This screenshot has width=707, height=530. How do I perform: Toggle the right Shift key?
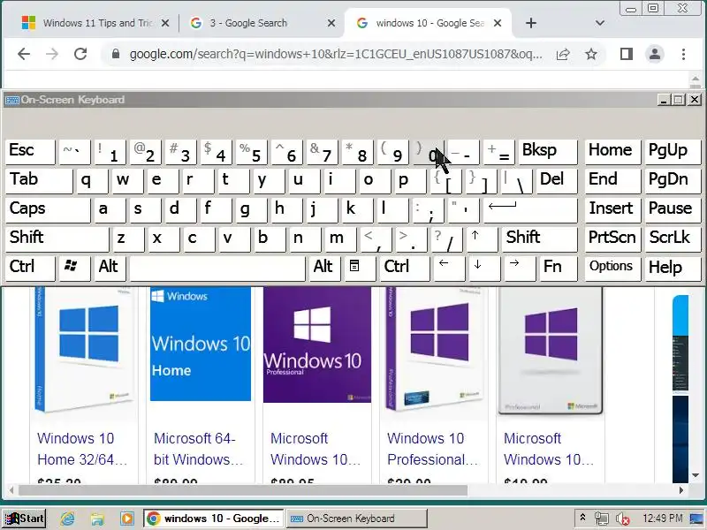click(x=539, y=238)
